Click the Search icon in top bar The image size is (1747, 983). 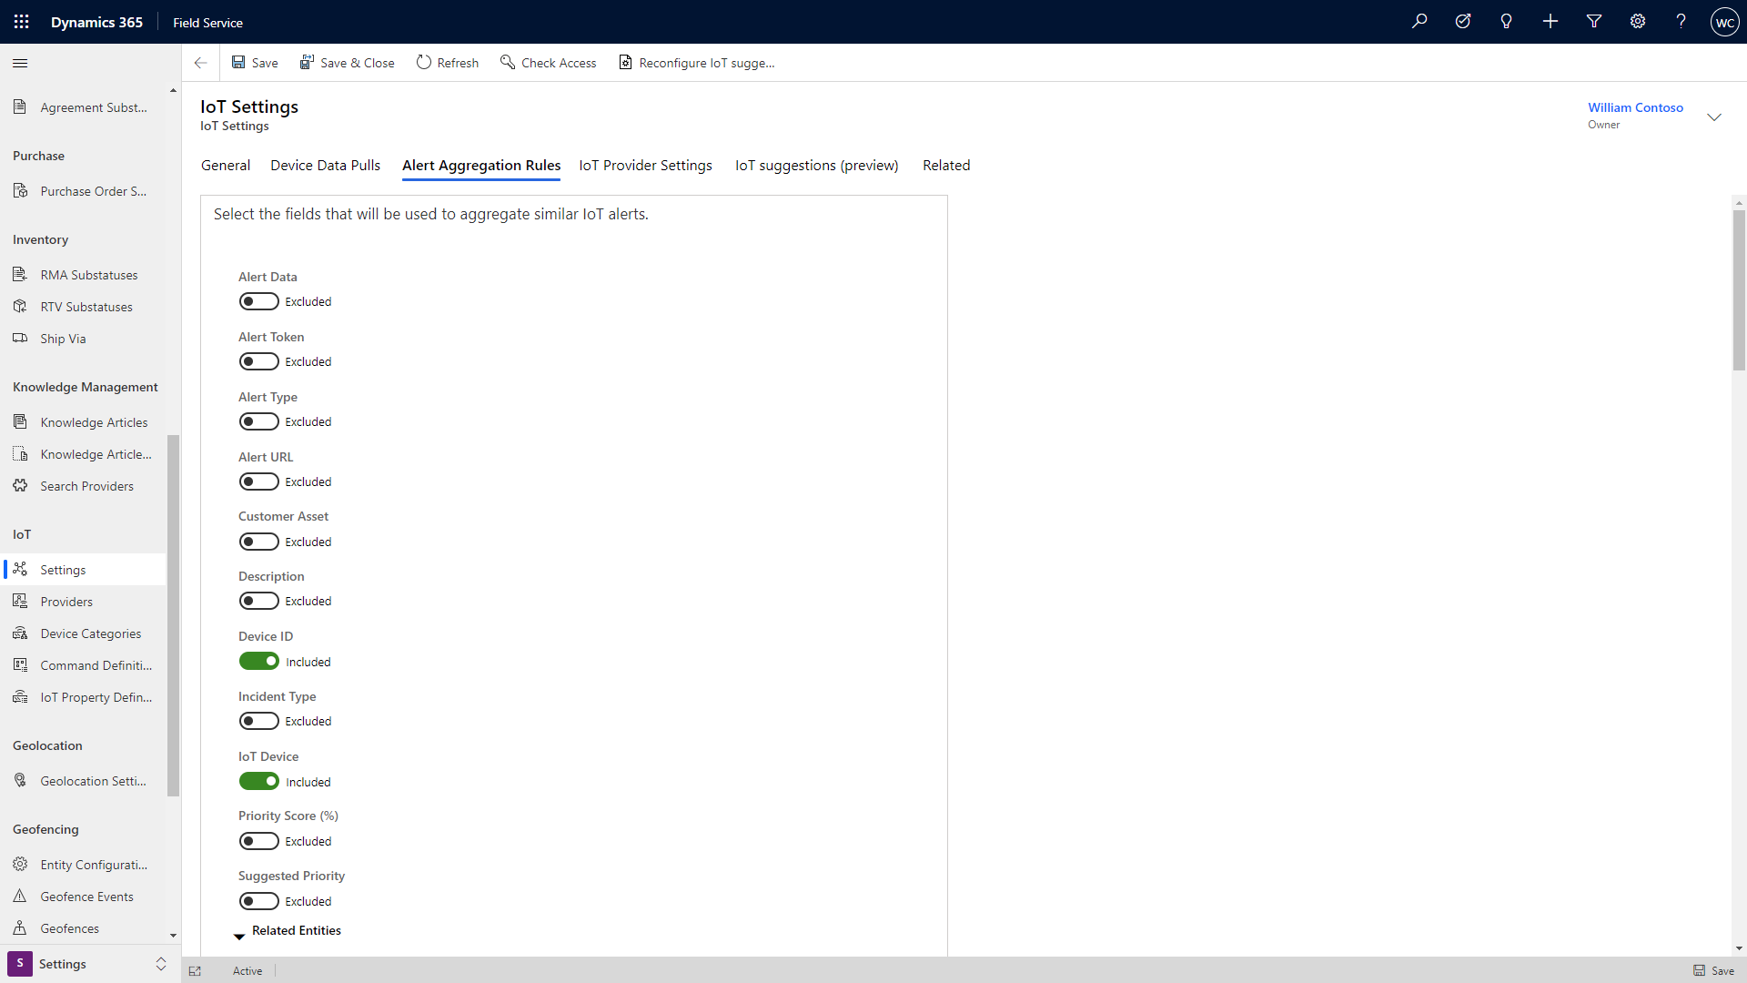coord(1419,22)
